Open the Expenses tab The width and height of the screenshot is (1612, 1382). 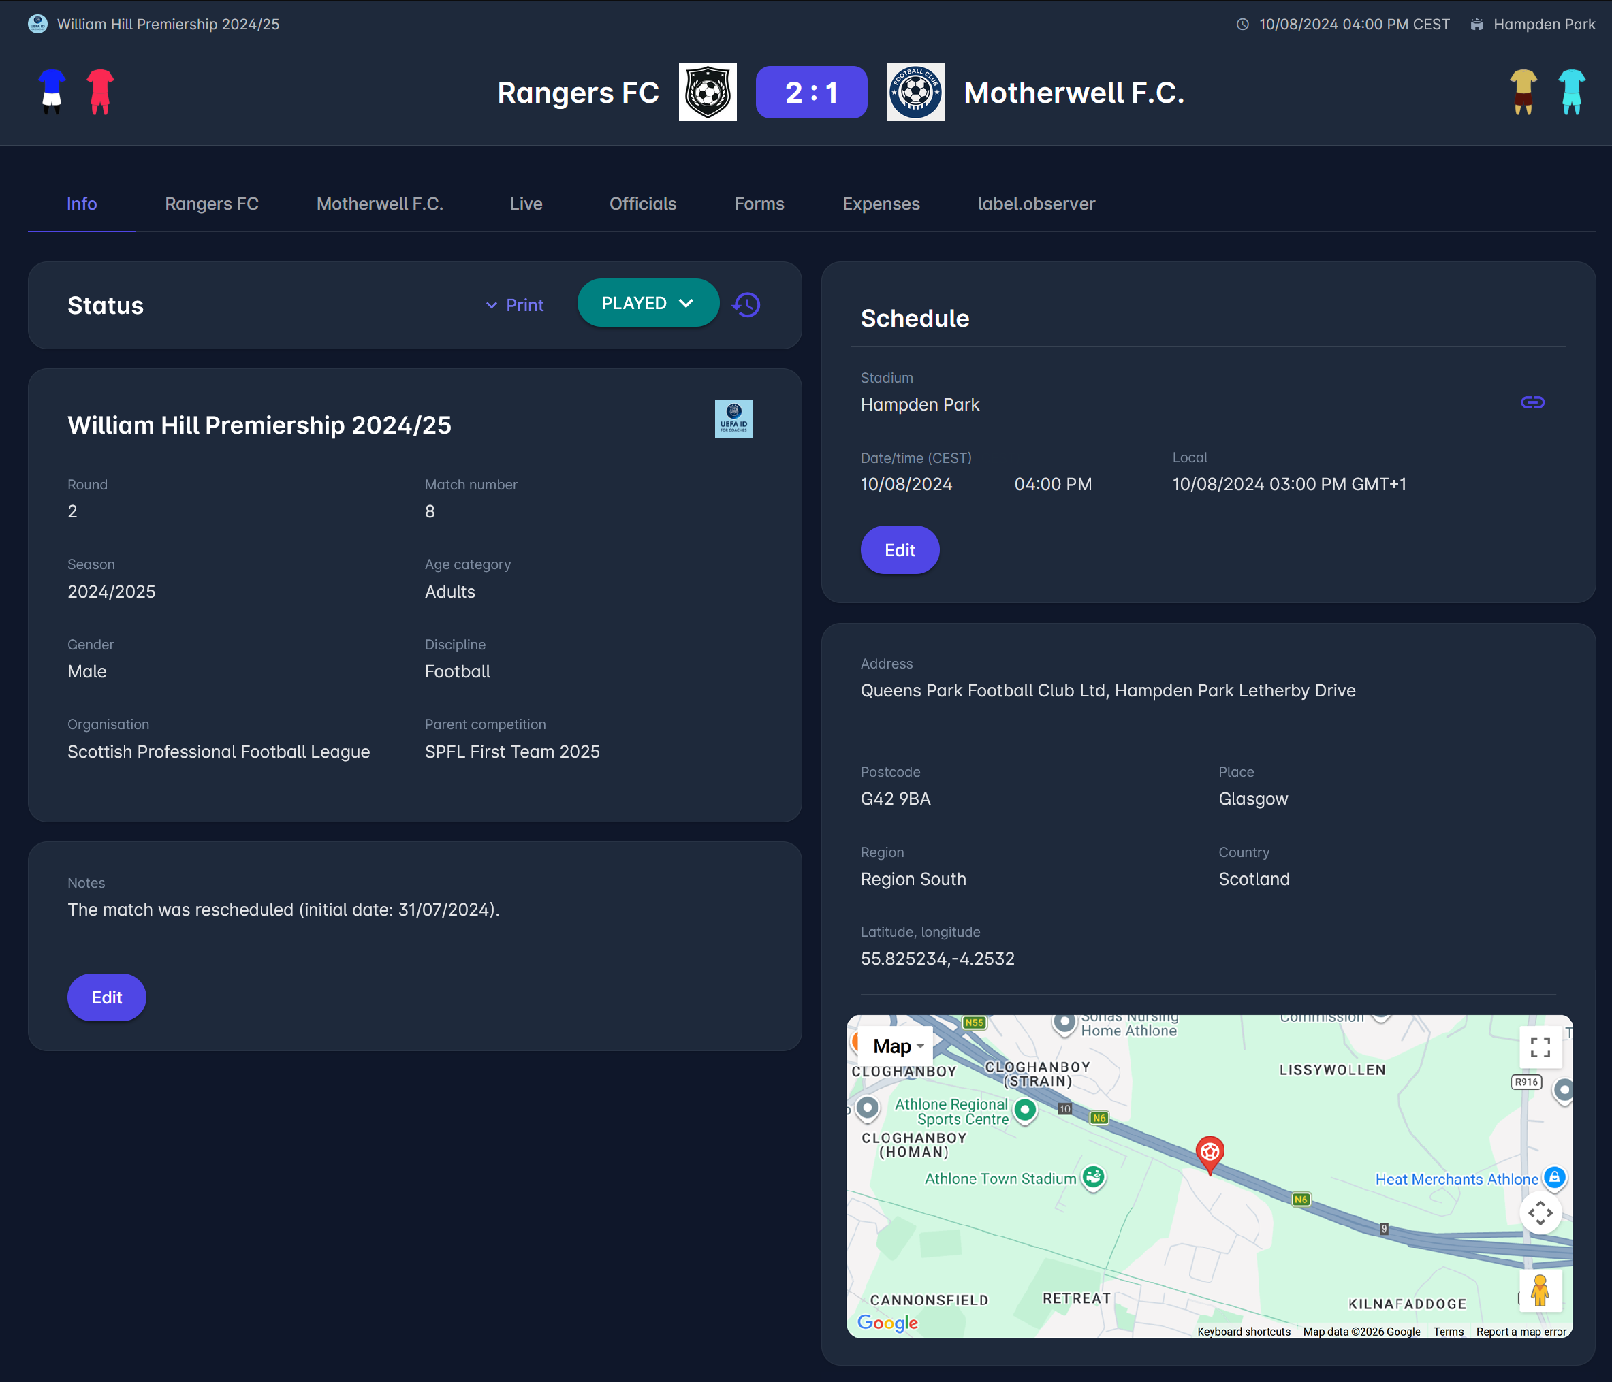[x=881, y=204]
